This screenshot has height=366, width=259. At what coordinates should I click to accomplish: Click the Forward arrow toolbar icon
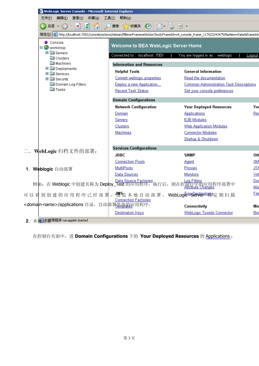65,26
